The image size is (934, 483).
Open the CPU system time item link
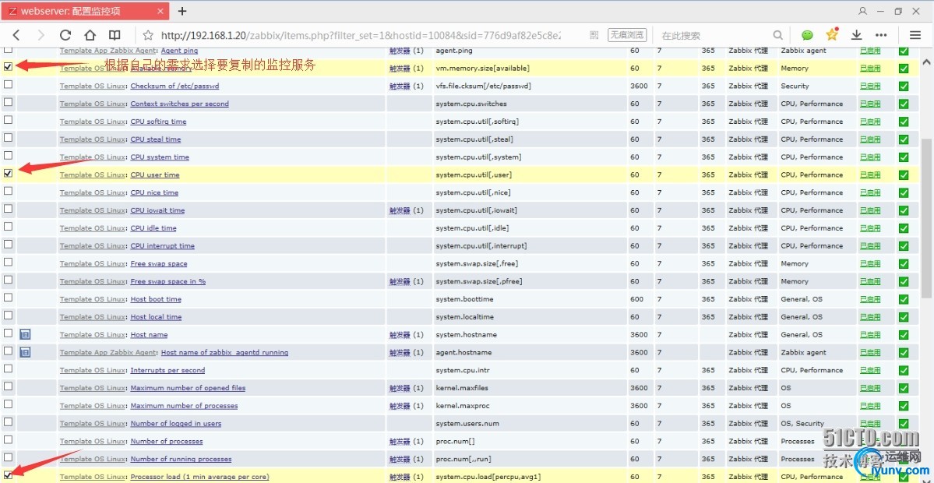(160, 157)
